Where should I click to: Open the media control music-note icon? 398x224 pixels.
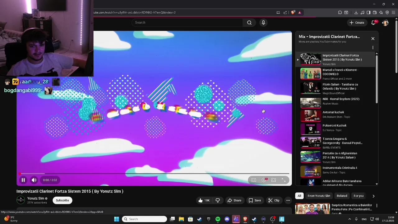[362, 12]
